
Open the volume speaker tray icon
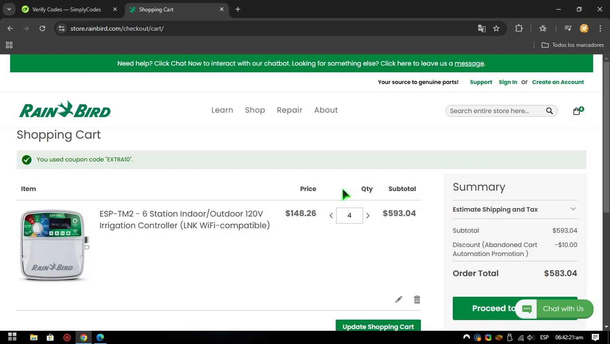[531, 338]
